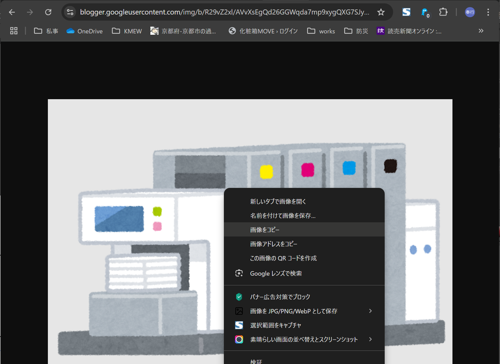Image resolution: width=500 pixels, height=364 pixels.
Task: Open the 防災 bookmark folder
Action: click(356, 31)
